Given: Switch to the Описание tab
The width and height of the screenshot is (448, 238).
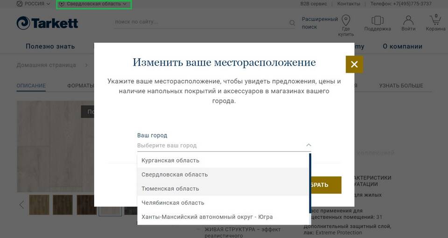Looking at the screenshot, I should click(x=31, y=86).
